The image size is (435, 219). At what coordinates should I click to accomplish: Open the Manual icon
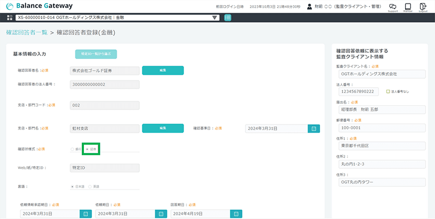tap(408, 7)
